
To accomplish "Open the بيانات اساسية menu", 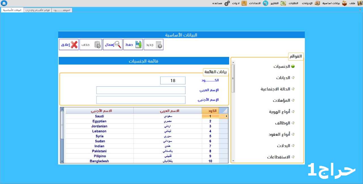I will [x=331, y=3].
